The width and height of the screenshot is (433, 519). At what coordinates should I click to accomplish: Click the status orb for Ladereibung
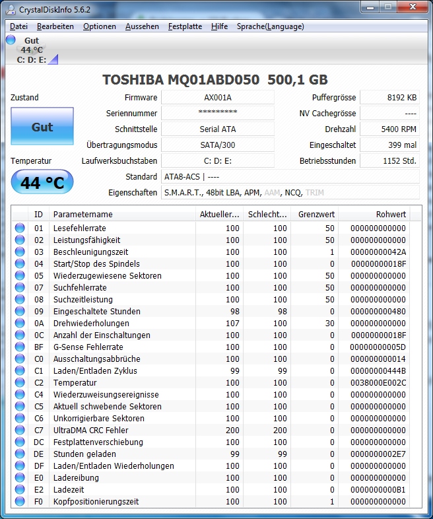tap(20, 478)
